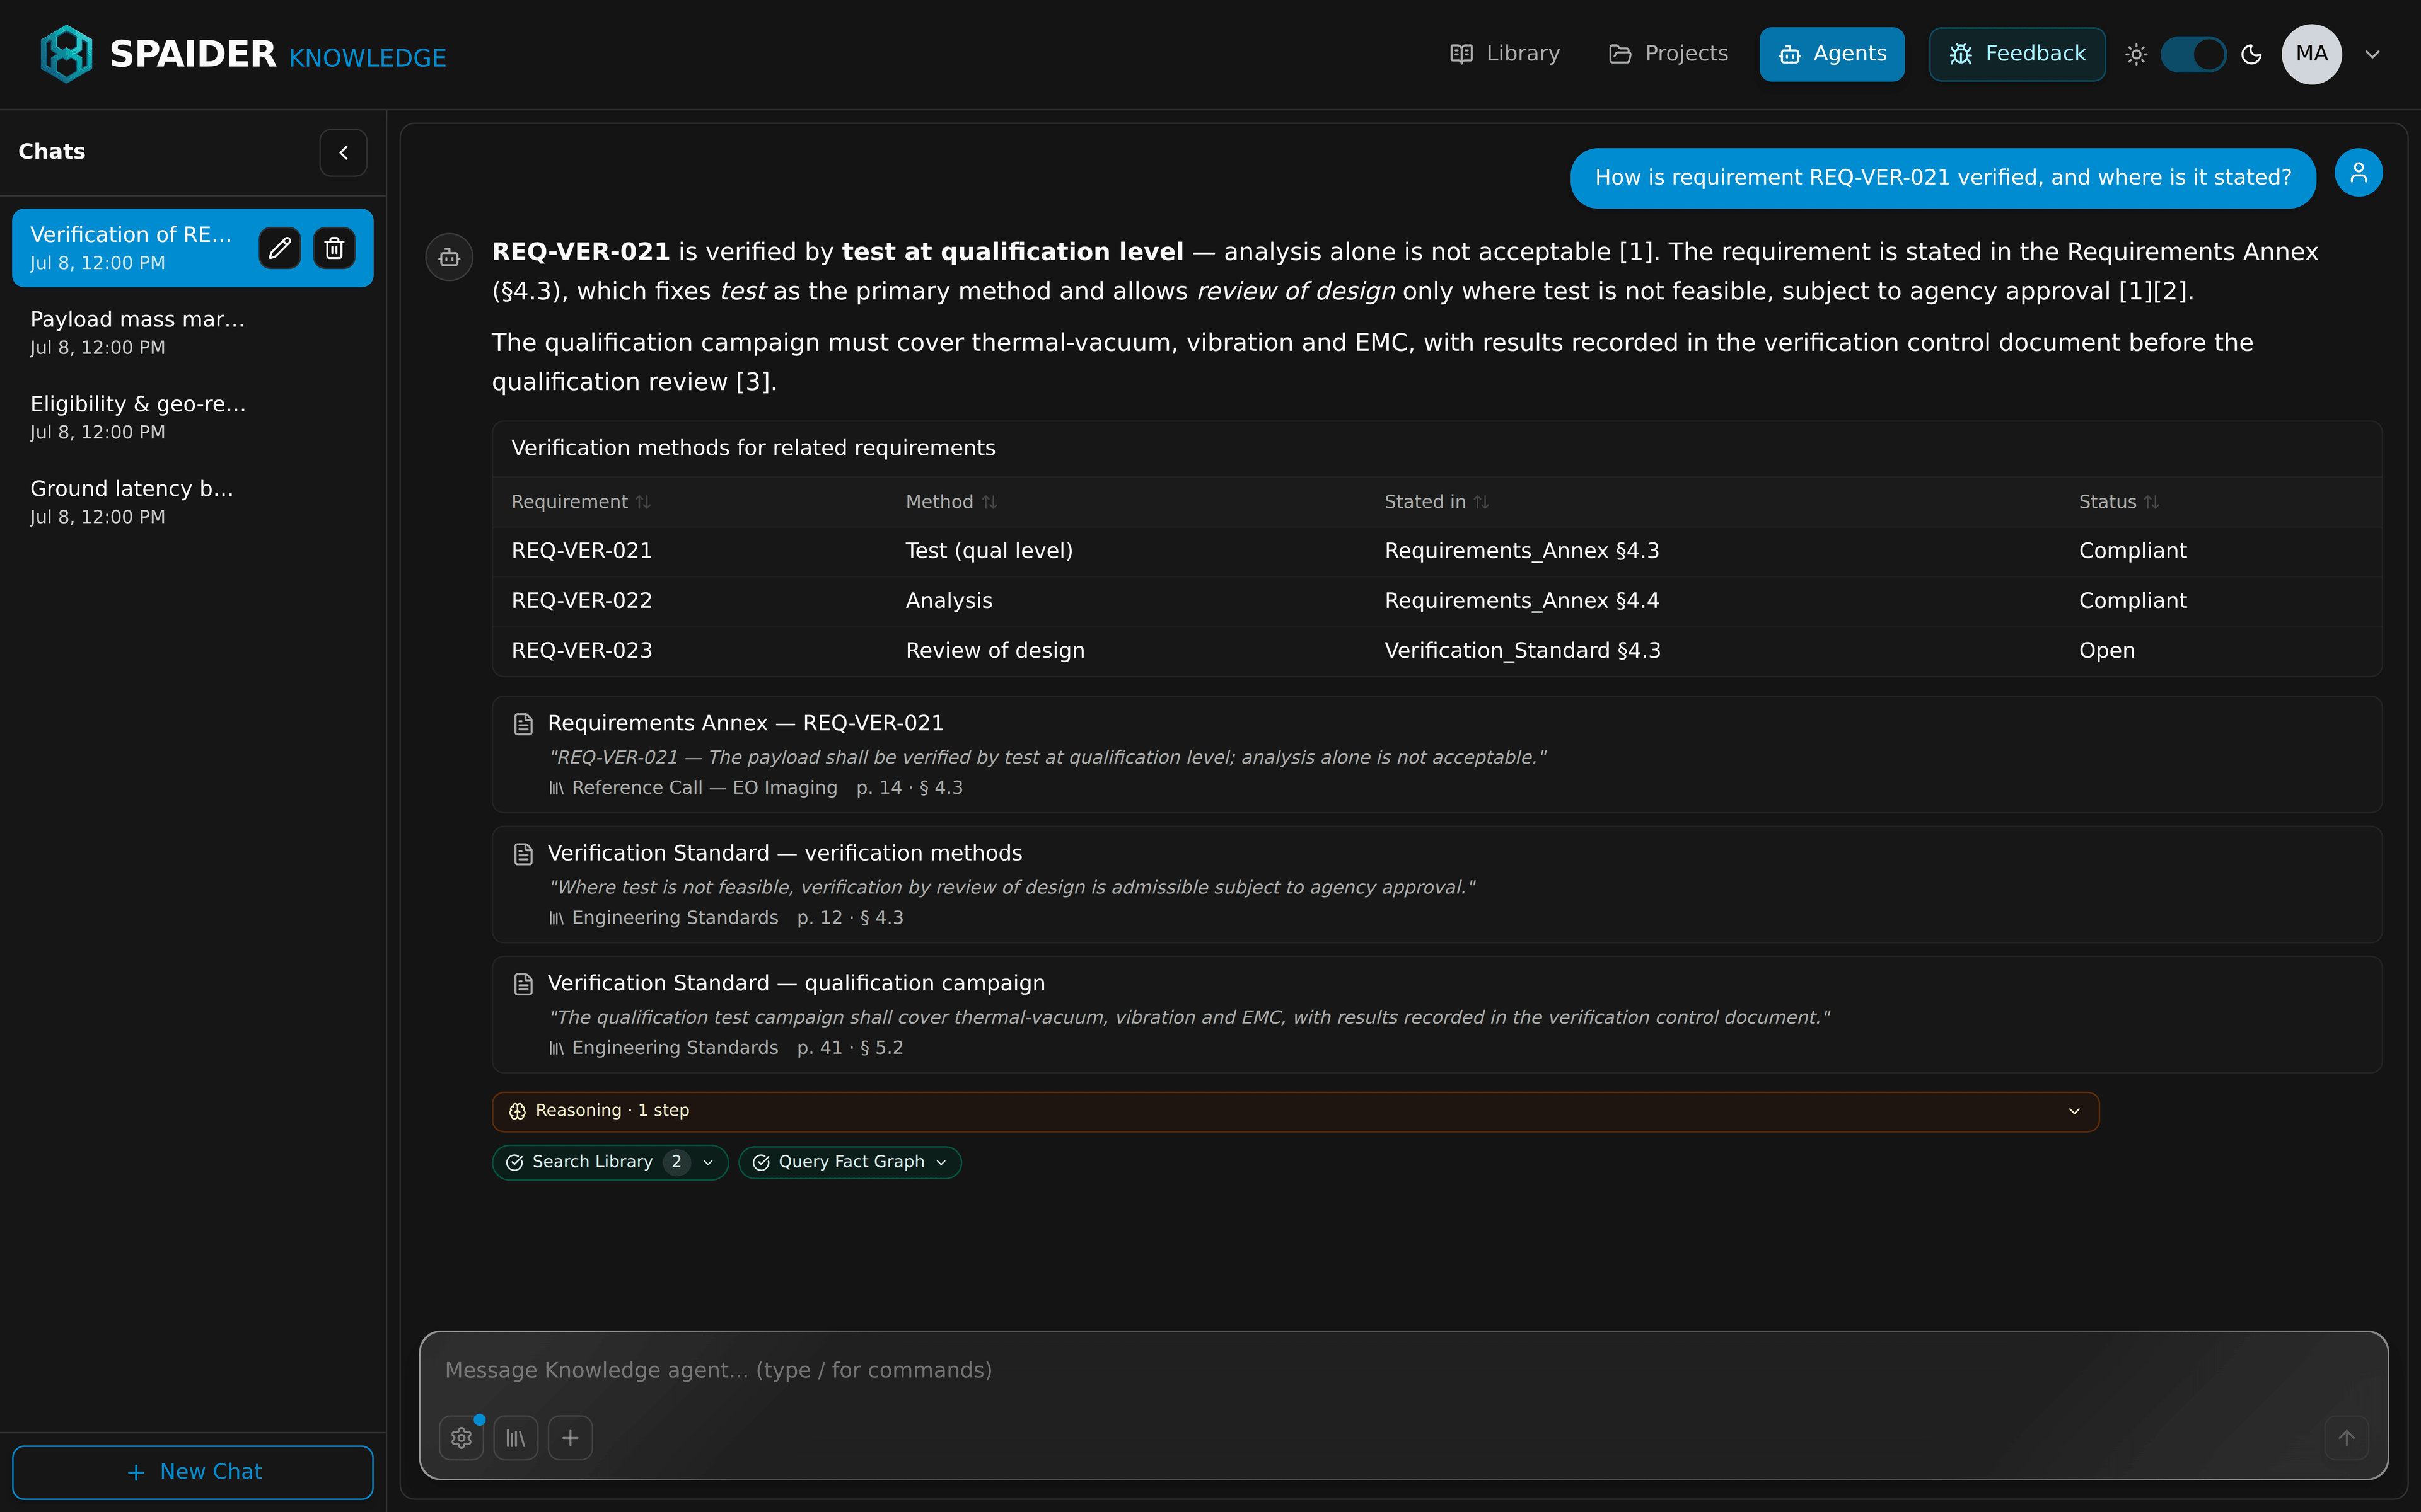Click the Analysis method cell

pyautogui.click(x=948, y=601)
